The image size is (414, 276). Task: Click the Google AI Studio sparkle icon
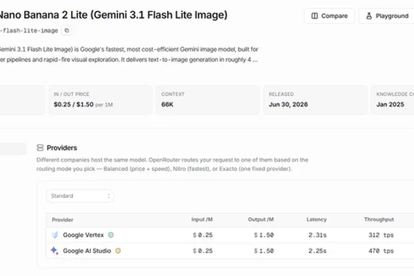[55, 250]
